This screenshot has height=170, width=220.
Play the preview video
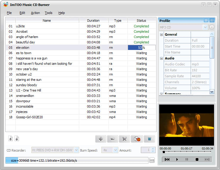coord(177,160)
